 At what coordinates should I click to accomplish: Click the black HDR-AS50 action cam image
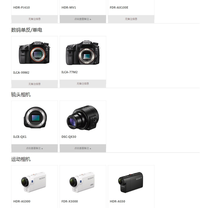coord(131,182)
